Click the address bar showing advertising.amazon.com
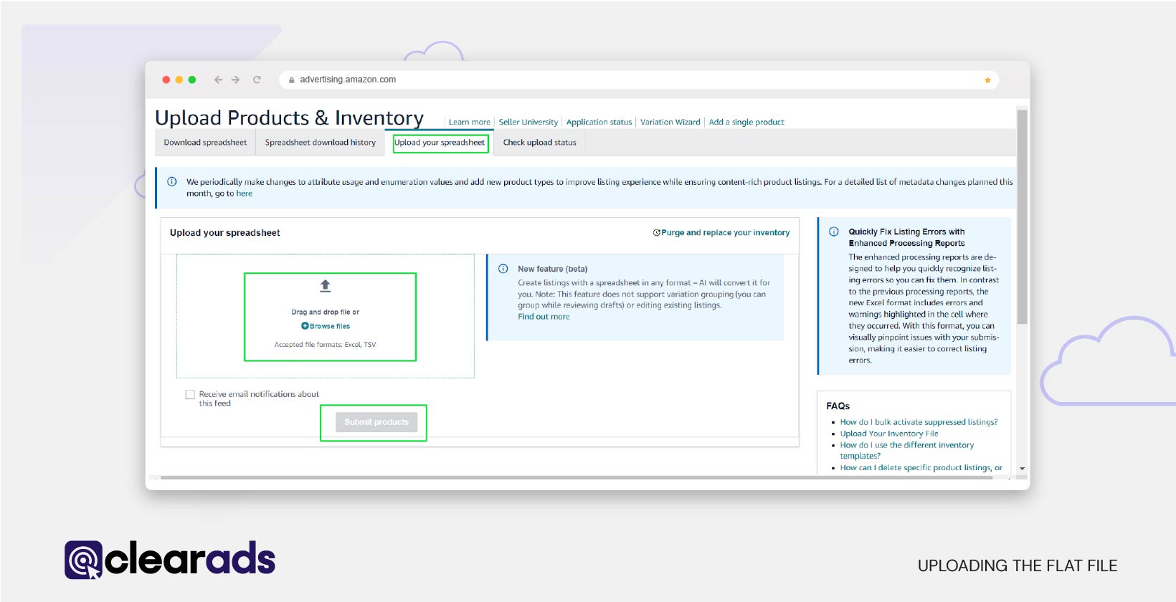 (638, 80)
